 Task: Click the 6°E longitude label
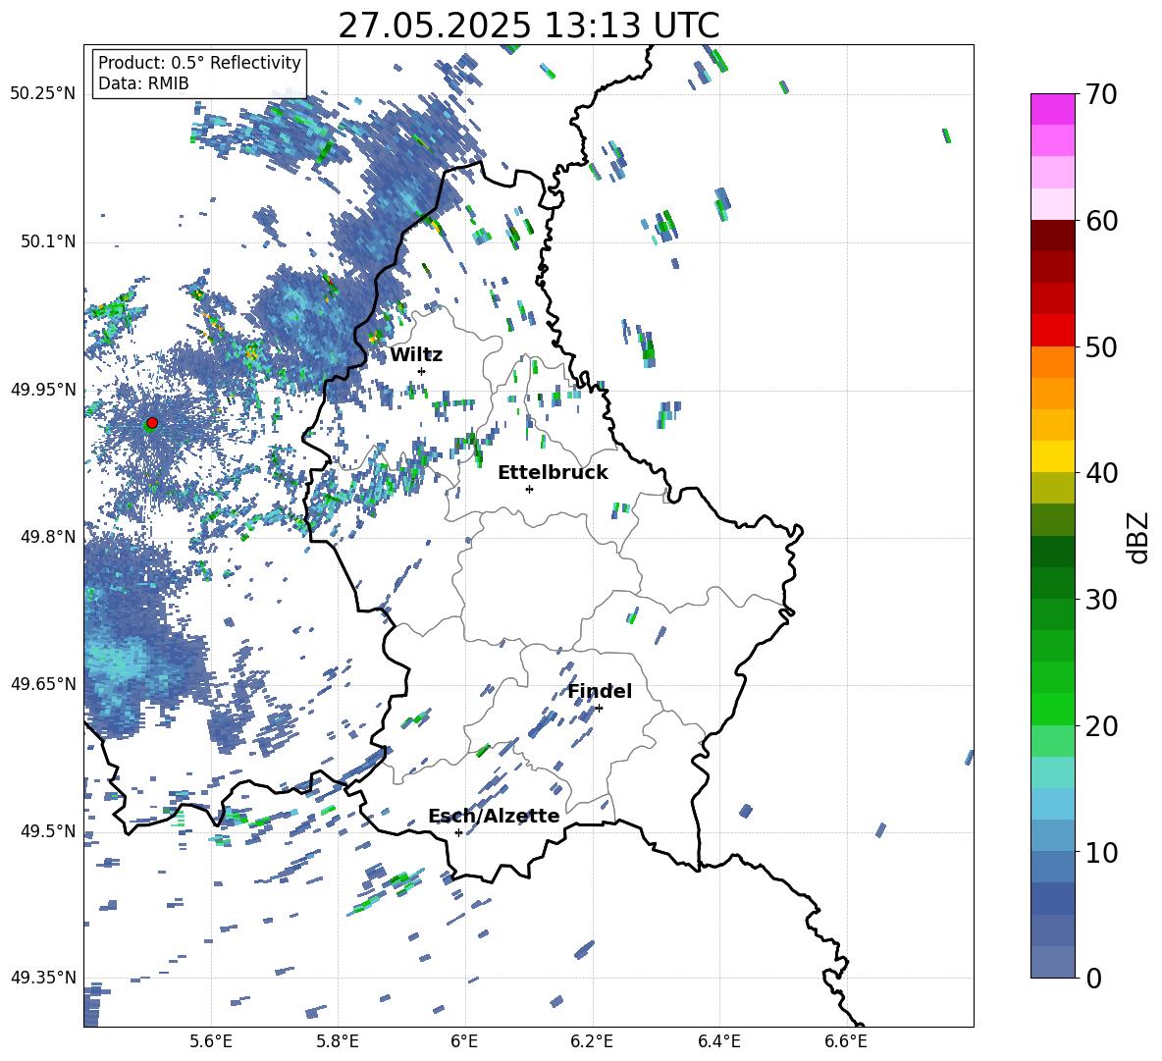pos(464,1041)
